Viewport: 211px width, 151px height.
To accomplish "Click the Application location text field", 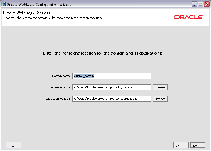I will click(111, 99).
